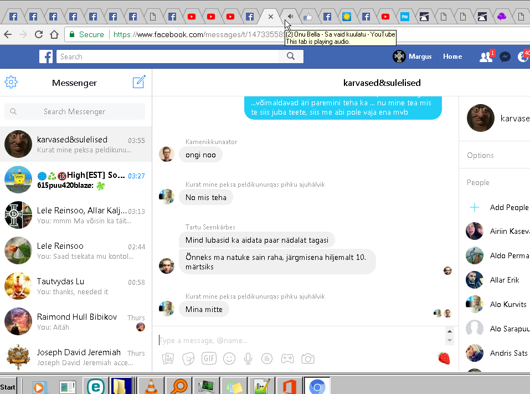The width and height of the screenshot is (530, 394).
Task: Open browser home page button
Action: (54, 34)
